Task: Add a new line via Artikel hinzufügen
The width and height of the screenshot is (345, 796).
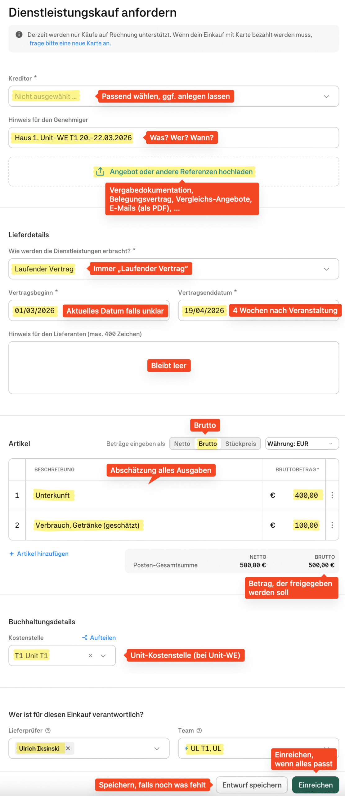Action: [x=39, y=554]
